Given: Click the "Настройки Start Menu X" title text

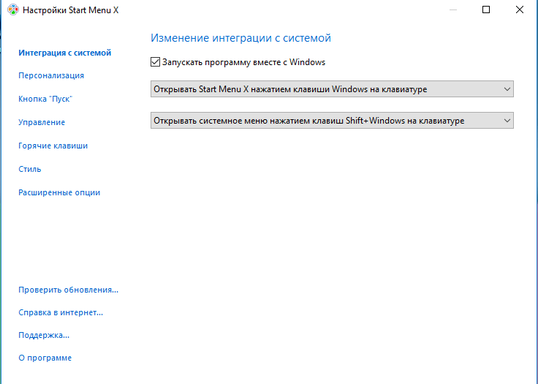Looking at the screenshot, I should (x=70, y=10).
